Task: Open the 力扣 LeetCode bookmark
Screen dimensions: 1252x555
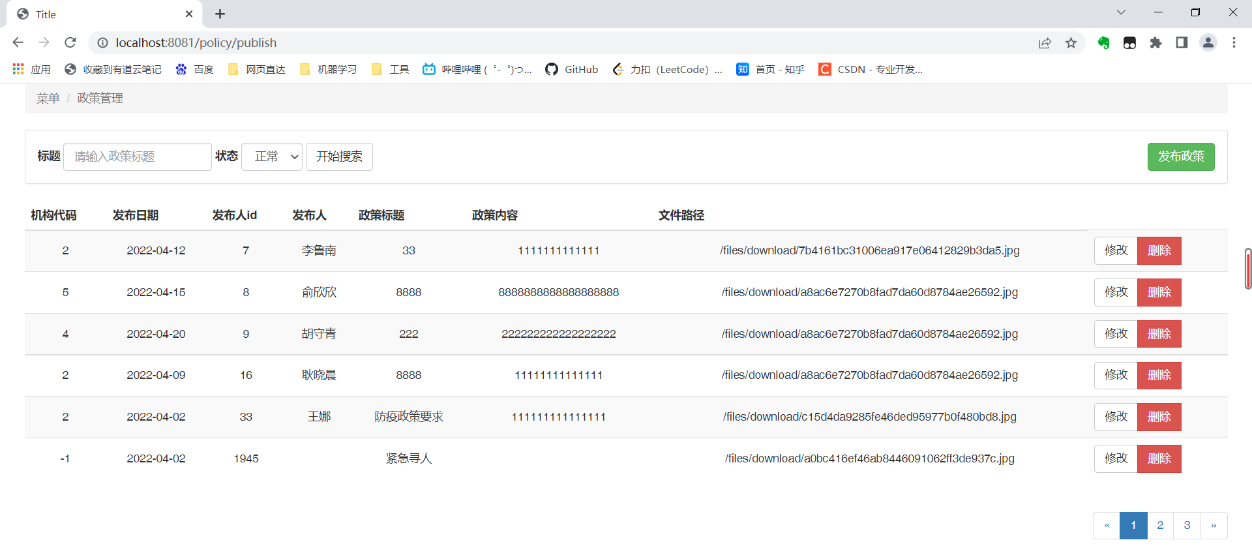Action: pyautogui.click(x=667, y=69)
